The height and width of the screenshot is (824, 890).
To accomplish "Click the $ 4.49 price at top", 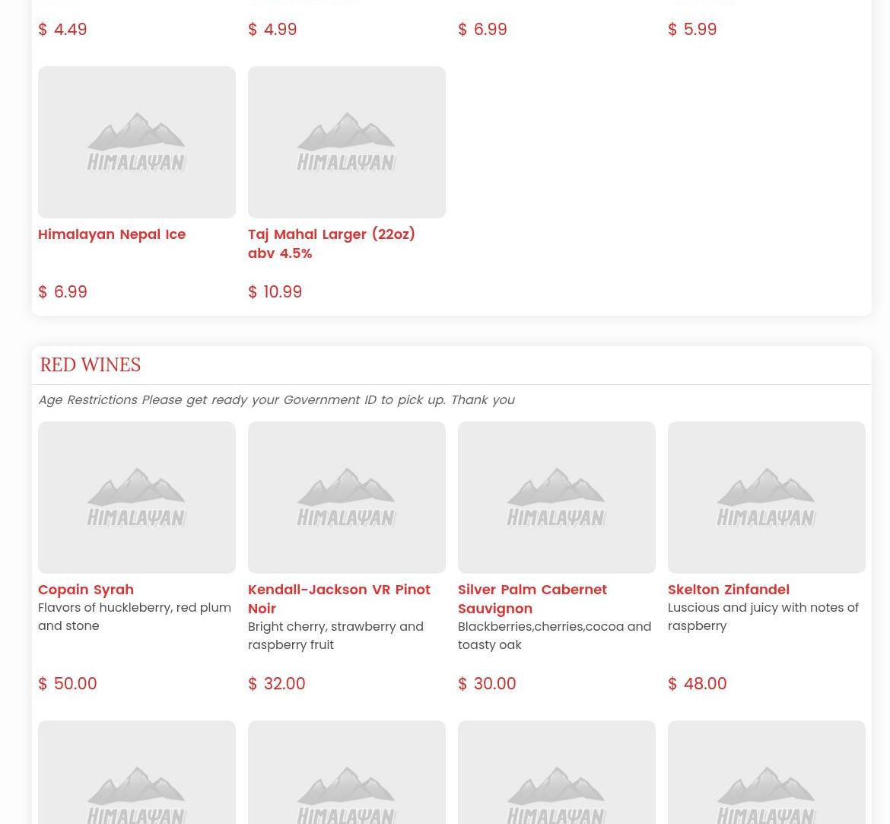I will [x=62, y=30].
